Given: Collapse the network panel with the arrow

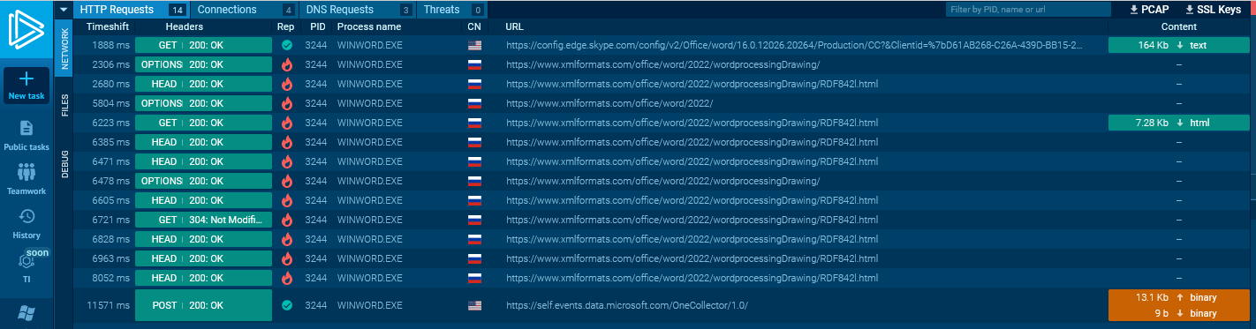Looking at the screenshot, I should pos(64,10).
